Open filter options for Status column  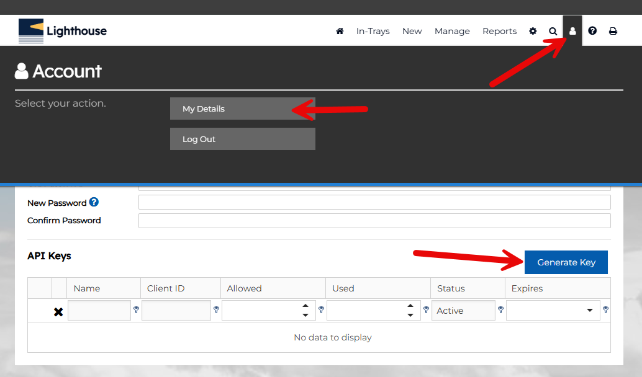tap(500, 309)
